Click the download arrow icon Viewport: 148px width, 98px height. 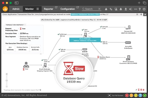(126, 9)
